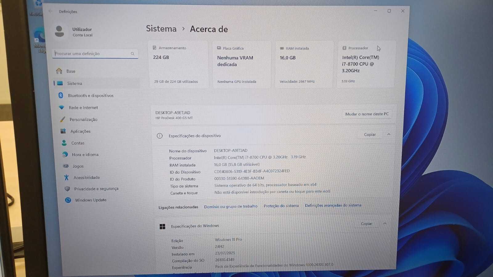Maximize the Definições window

(x=389, y=11)
